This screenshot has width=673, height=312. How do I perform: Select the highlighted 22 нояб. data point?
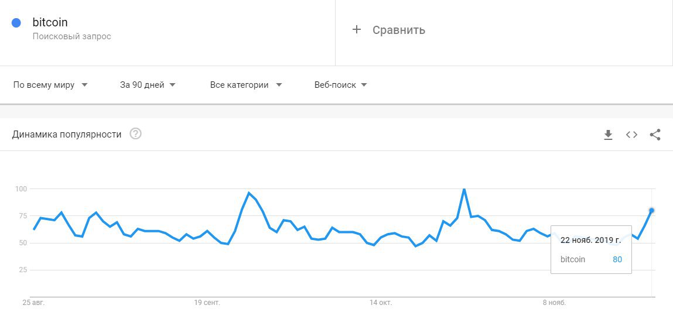651,210
